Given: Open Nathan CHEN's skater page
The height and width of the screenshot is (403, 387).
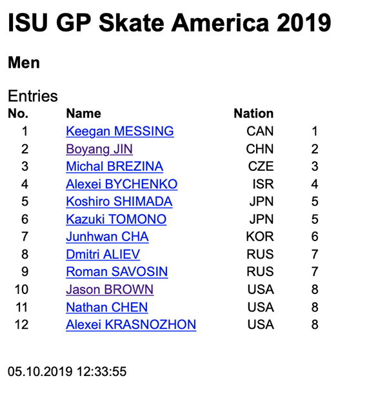Looking at the screenshot, I should click(106, 308).
